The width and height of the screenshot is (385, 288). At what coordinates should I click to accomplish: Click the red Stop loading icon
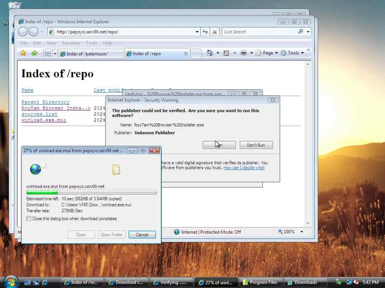[x=215, y=32]
